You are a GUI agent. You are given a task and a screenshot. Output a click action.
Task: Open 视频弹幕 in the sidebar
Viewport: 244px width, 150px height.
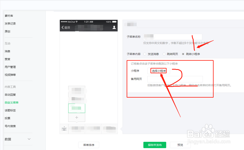coord(10,75)
